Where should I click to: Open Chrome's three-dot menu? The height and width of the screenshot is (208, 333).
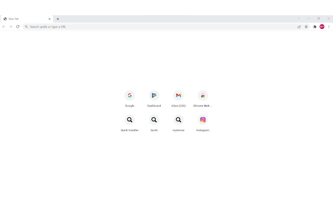[x=329, y=27]
